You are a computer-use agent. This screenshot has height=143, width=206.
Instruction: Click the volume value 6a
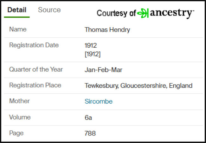click(x=88, y=117)
